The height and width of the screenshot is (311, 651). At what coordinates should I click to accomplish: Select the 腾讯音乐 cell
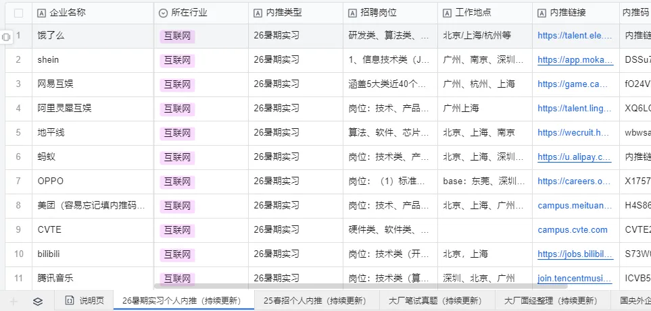(x=93, y=279)
